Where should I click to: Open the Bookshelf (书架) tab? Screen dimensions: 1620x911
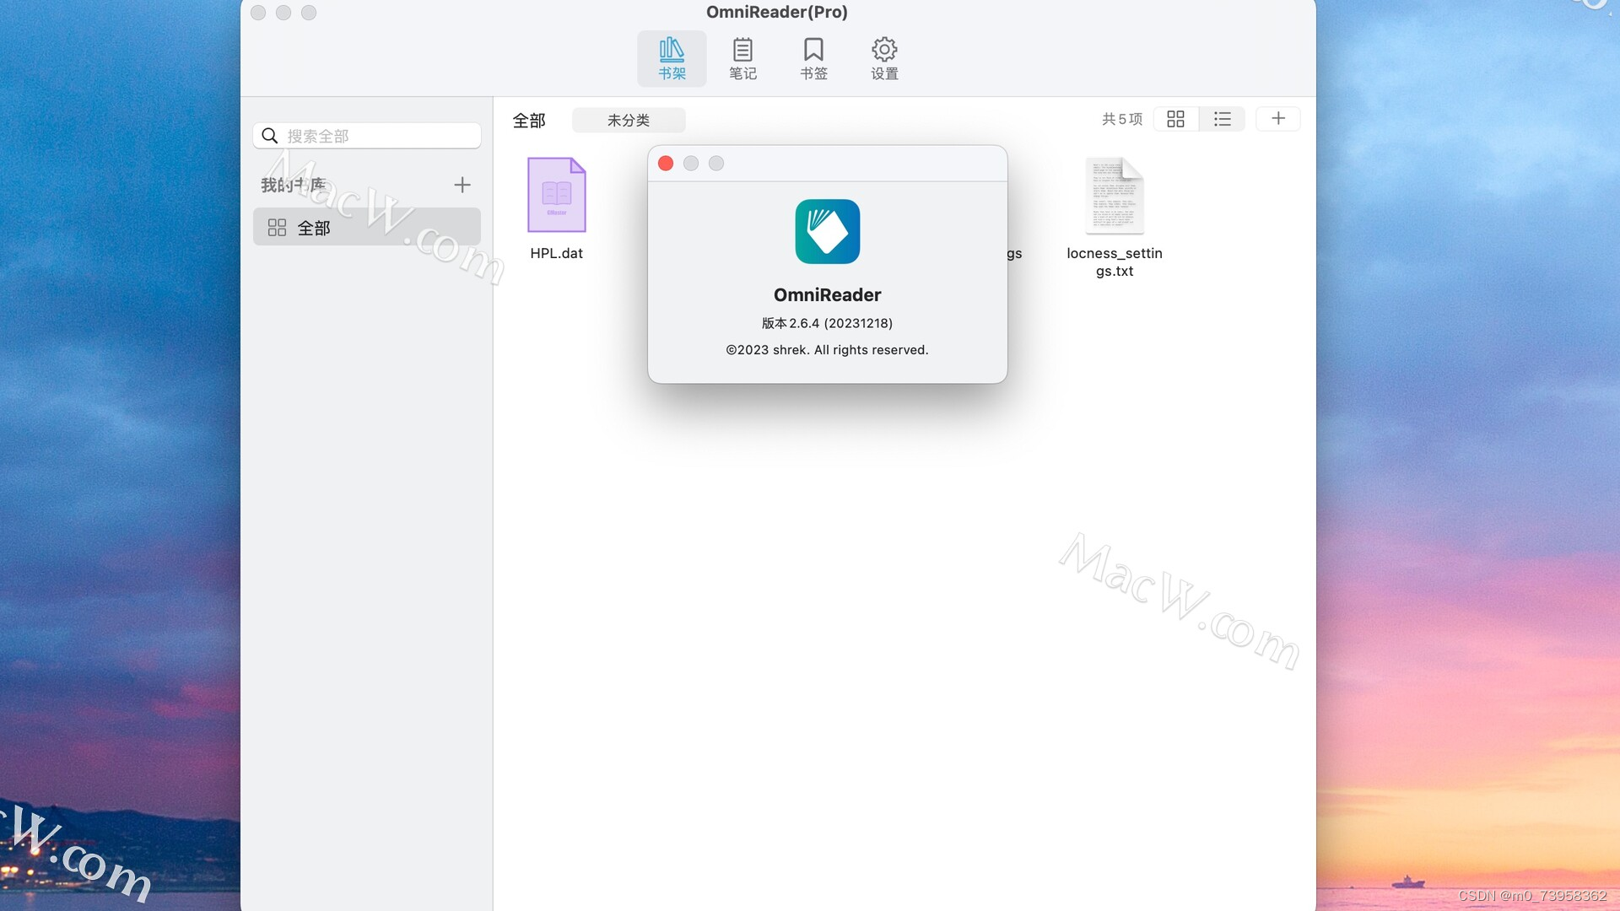[x=672, y=58]
